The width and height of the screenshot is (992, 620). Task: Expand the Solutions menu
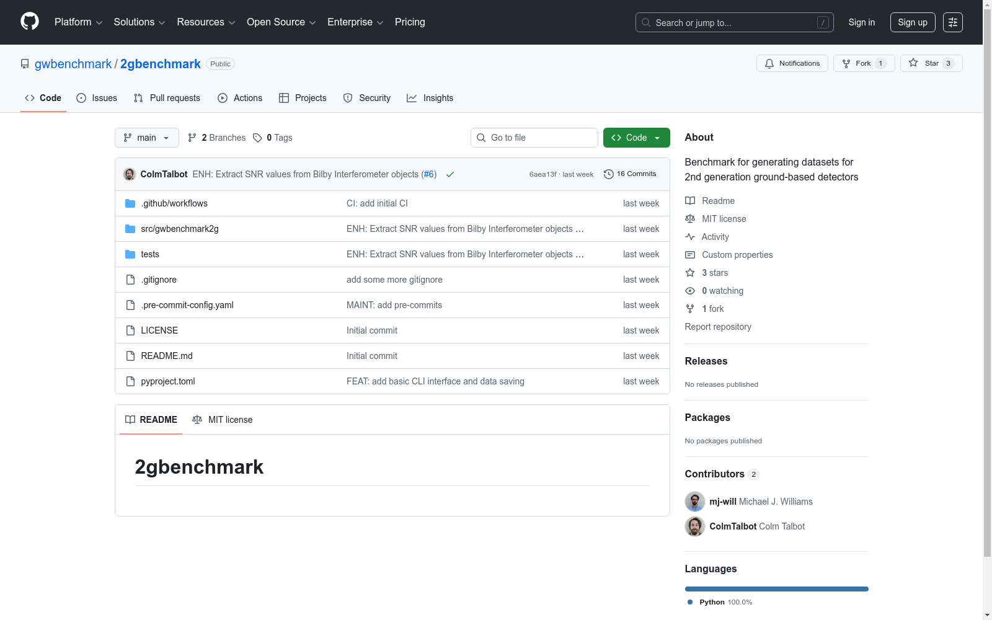pyautogui.click(x=139, y=22)
